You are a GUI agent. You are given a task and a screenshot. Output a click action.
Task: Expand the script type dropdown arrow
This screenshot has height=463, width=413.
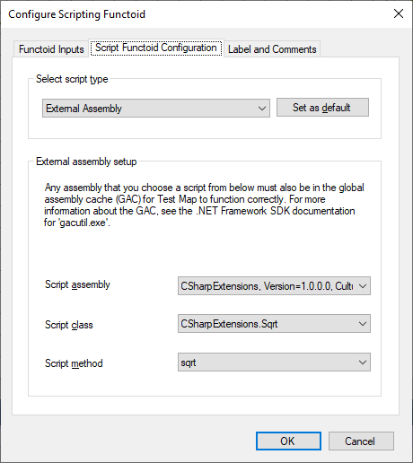tap(262, 109)
